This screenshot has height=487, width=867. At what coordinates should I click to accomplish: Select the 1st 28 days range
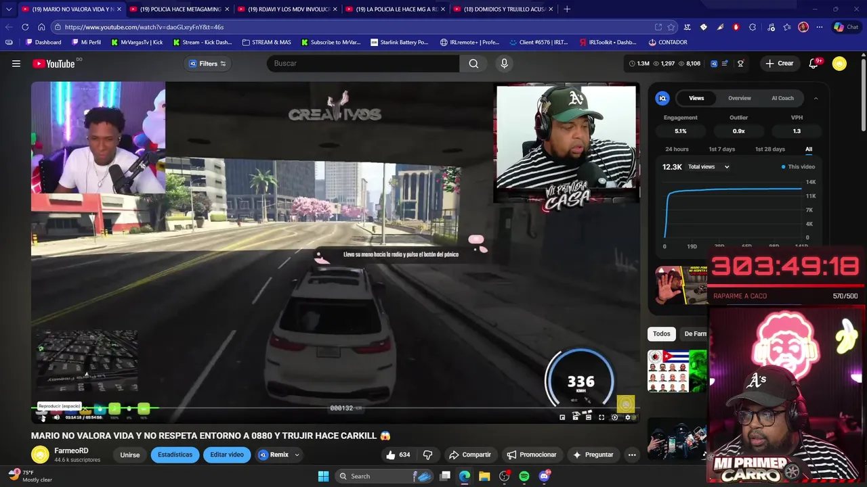tap(769, 149)
